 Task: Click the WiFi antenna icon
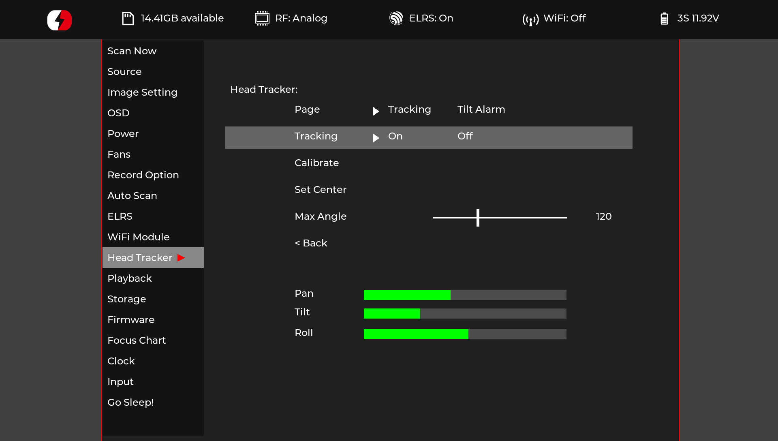(530, 19)
